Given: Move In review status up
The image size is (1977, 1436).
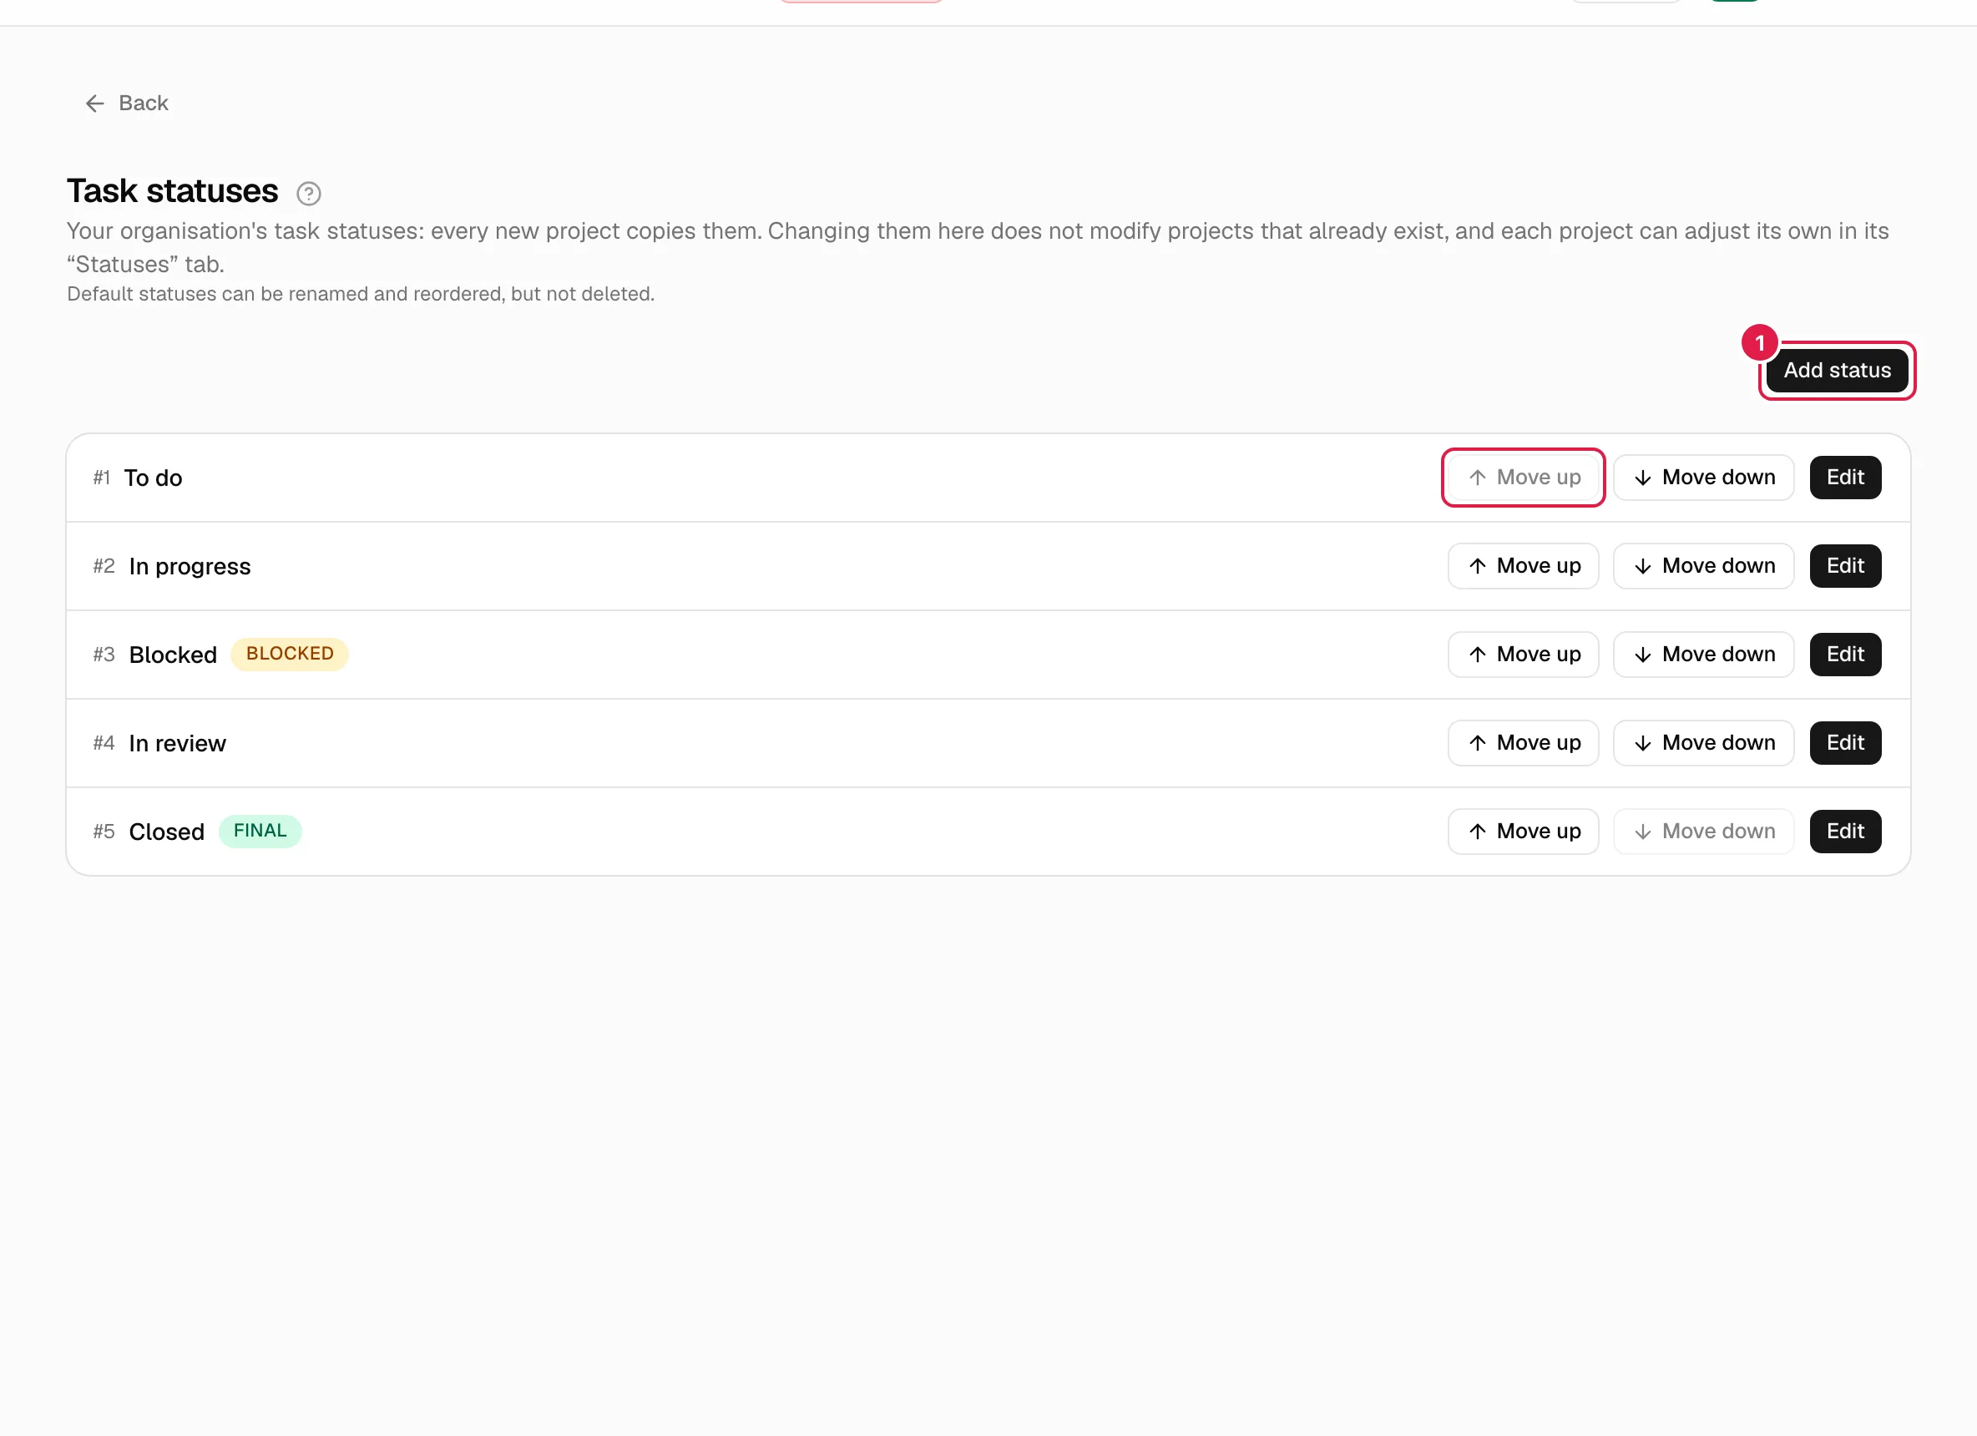Looking at the screenshot, I should (x=1523, y=743).
